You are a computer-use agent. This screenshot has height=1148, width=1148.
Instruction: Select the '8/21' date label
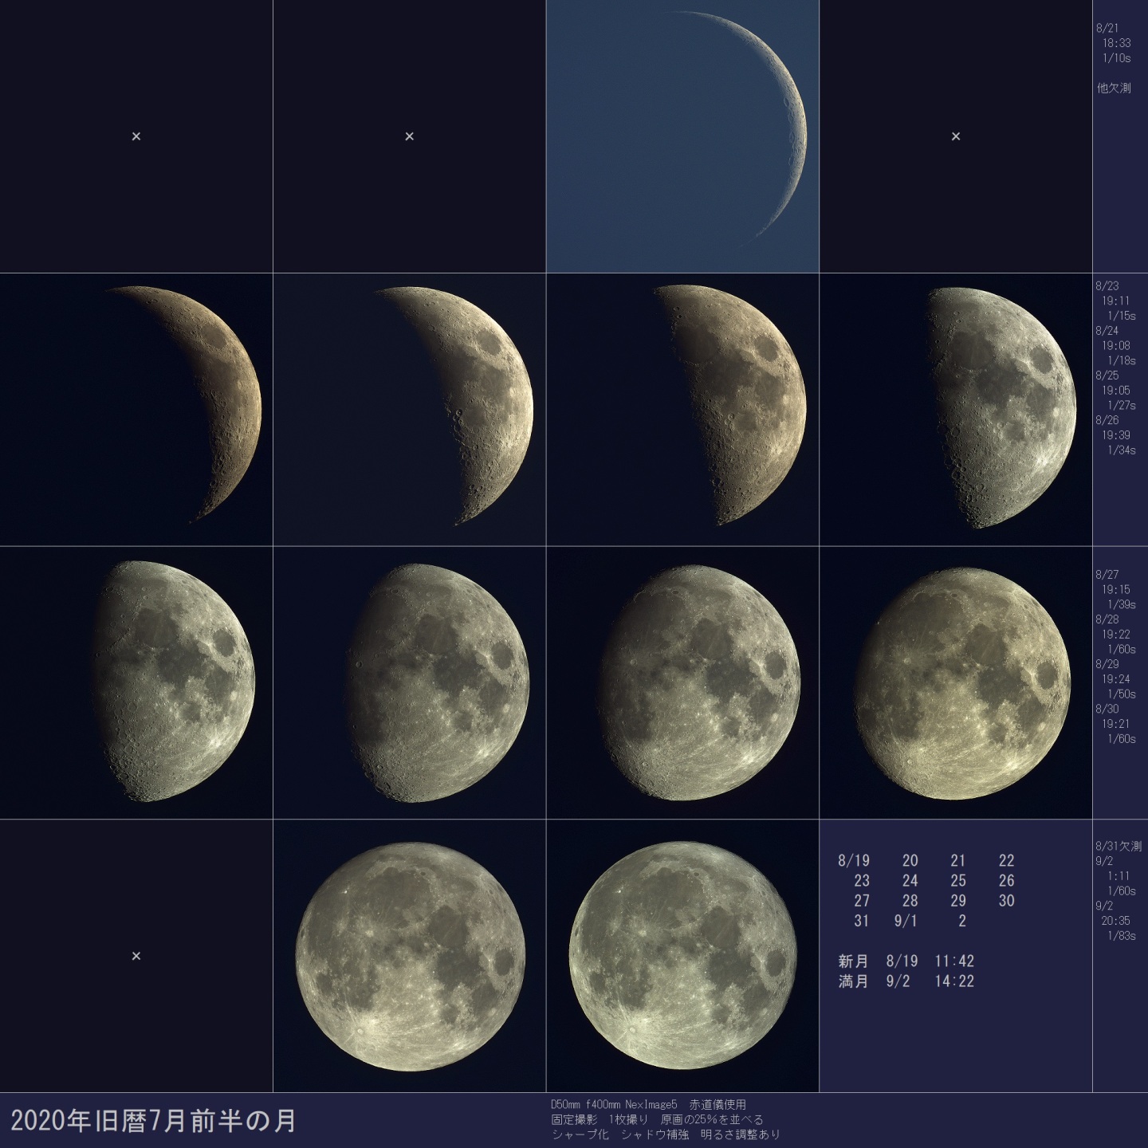click(1107, 28)
